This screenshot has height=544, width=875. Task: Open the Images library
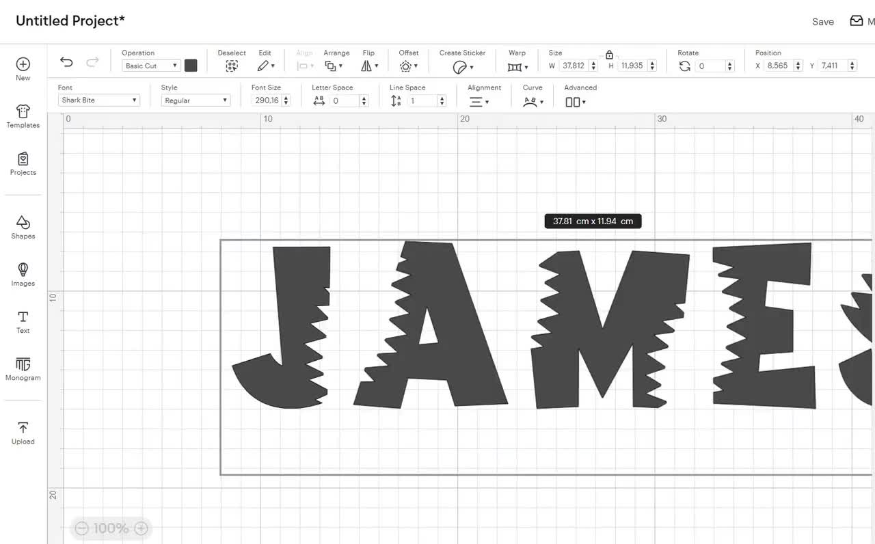tap(23, 274)
